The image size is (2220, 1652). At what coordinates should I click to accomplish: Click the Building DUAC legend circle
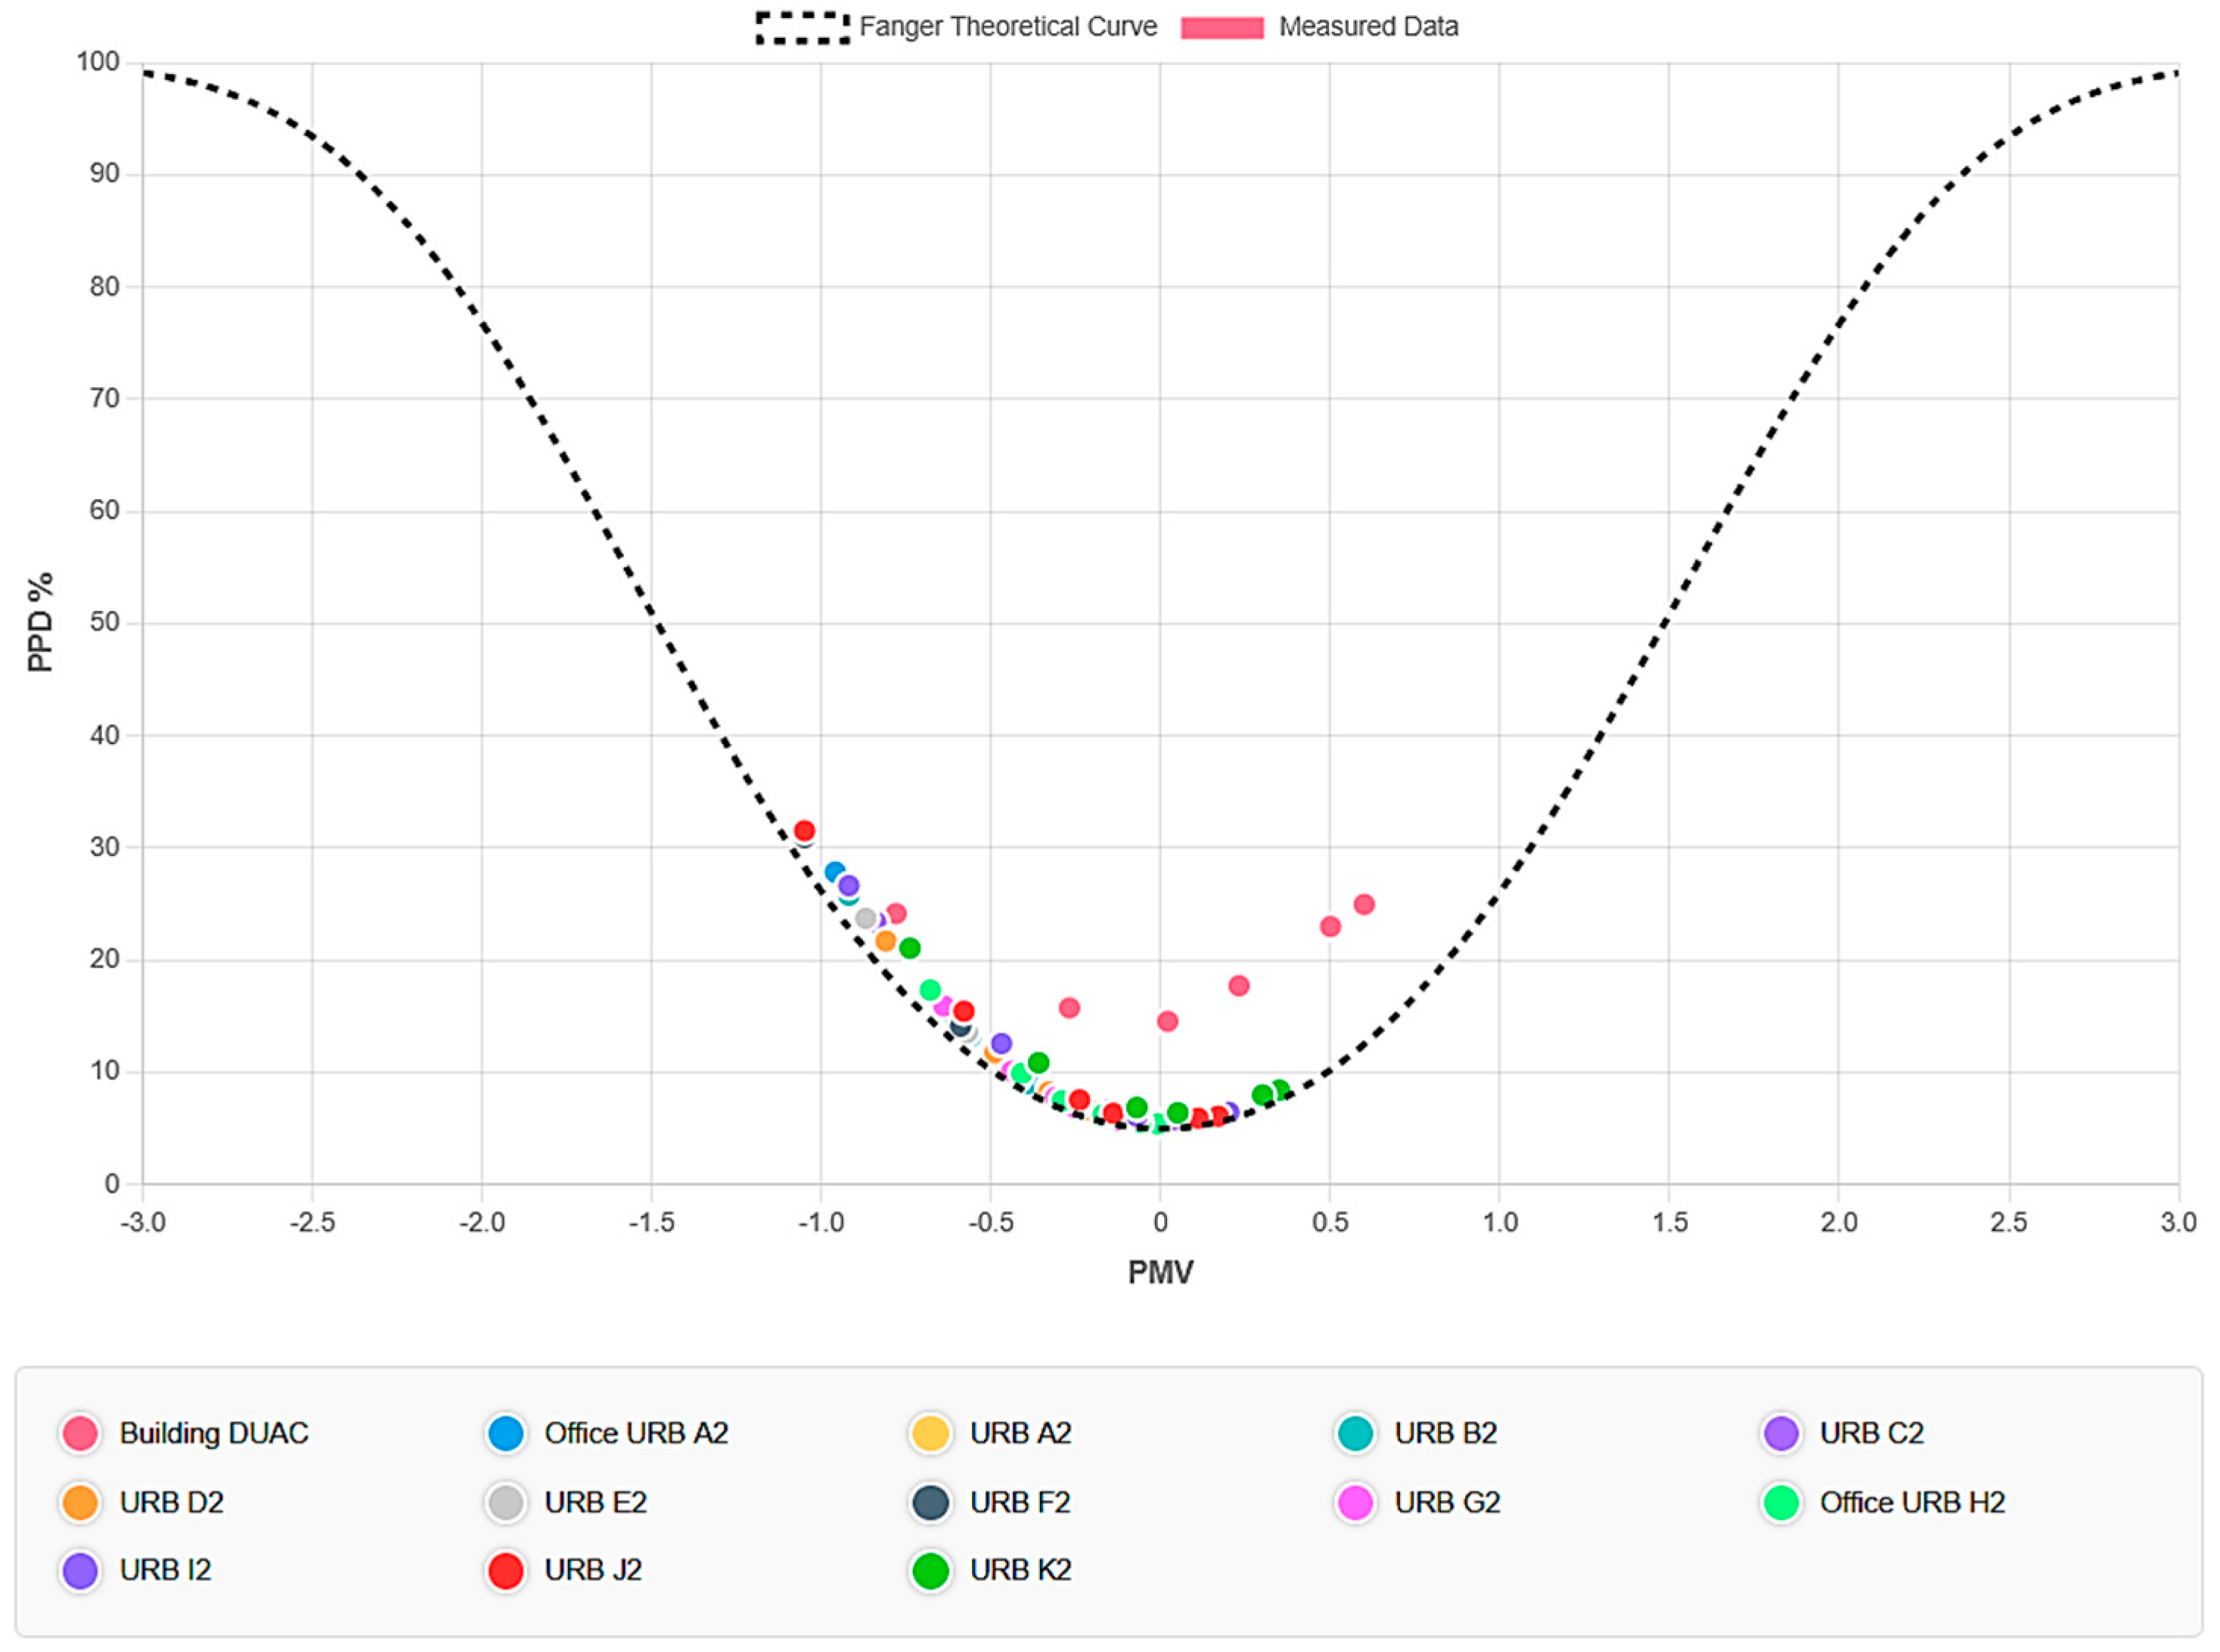80,1433
